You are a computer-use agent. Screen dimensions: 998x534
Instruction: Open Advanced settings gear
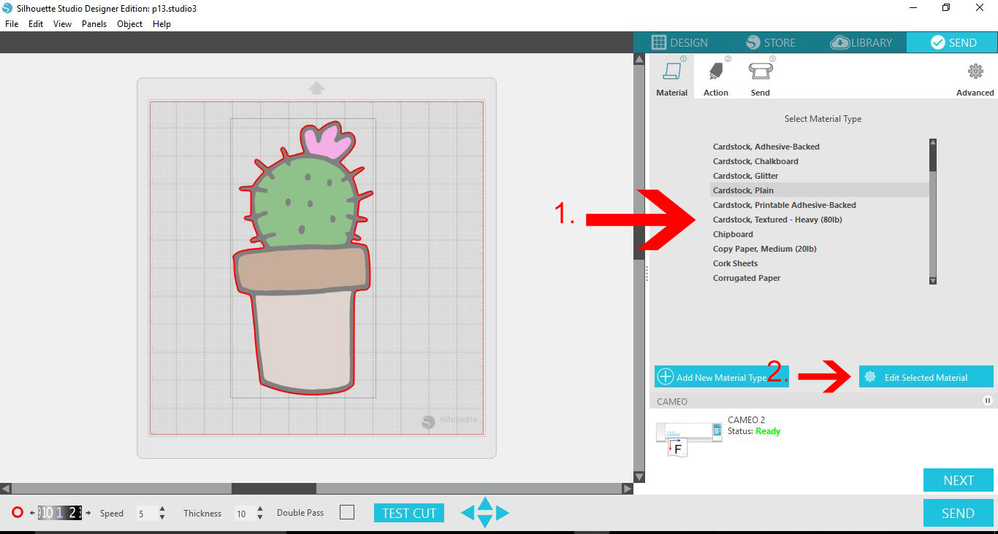tap(975, 71)
